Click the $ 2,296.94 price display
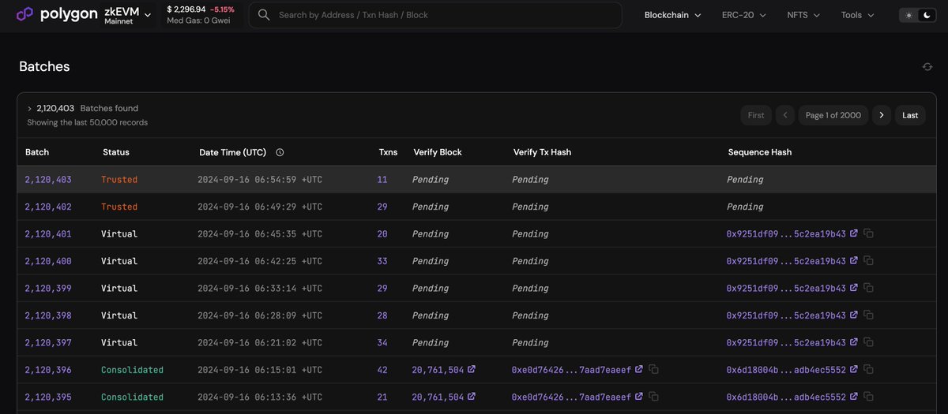 (x=186, y=9)
